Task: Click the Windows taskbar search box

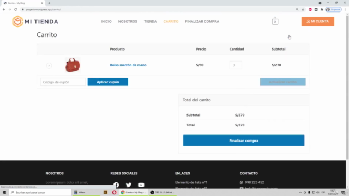Action: click(x=40, y=192)
